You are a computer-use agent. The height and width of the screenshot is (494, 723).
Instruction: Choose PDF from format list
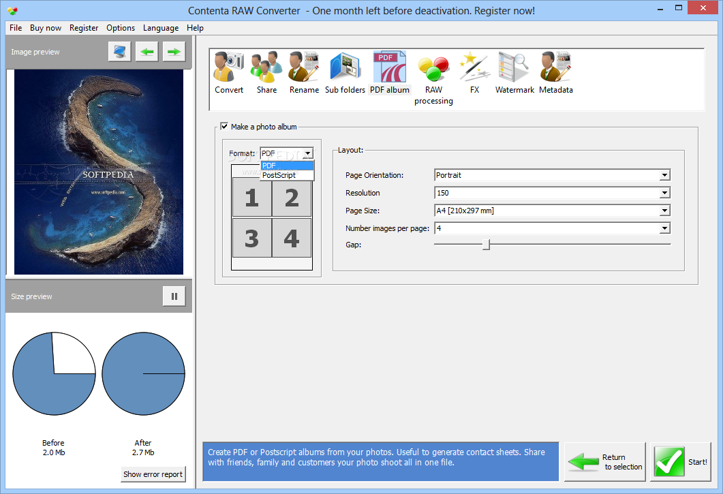click(287, 166)
